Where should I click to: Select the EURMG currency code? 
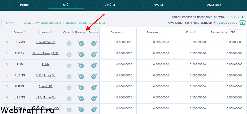[20, 42]
